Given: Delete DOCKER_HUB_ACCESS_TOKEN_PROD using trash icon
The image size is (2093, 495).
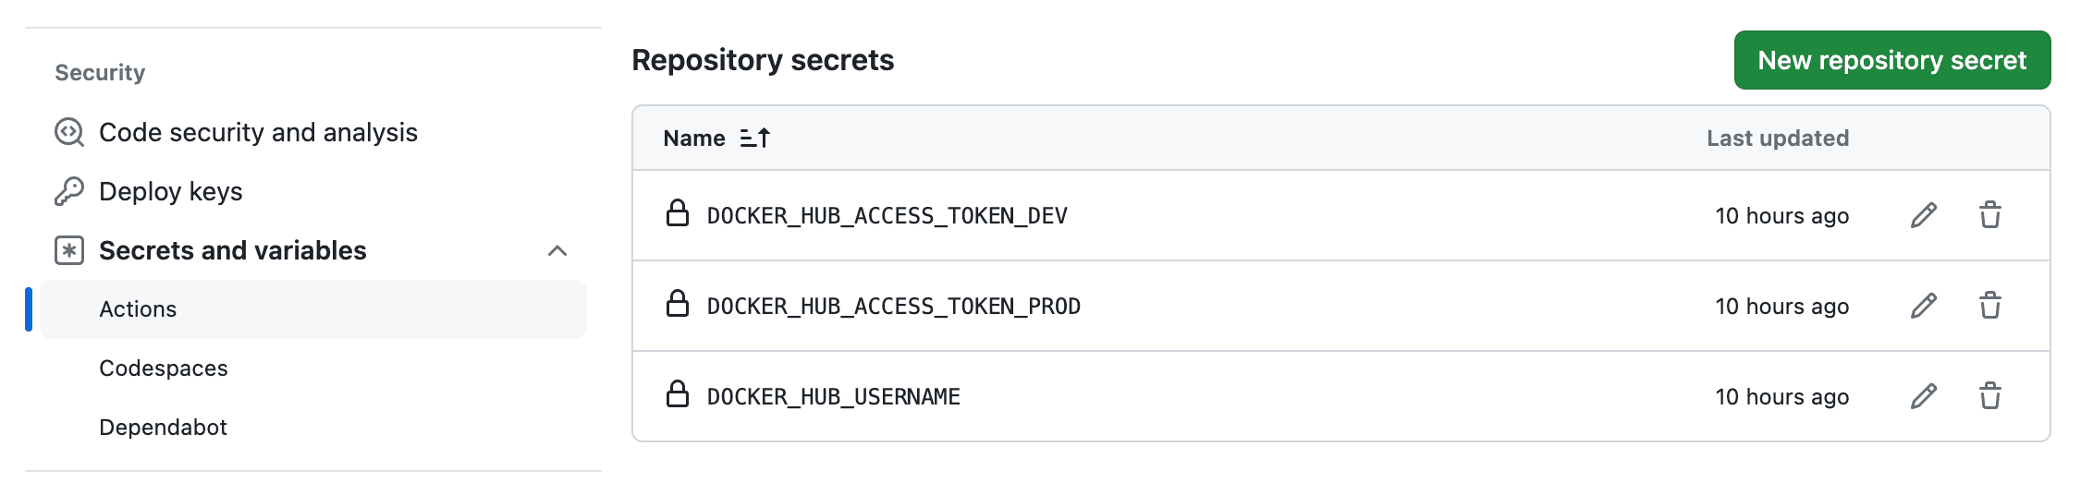Looking at the screenshot, I should 1990,306.
